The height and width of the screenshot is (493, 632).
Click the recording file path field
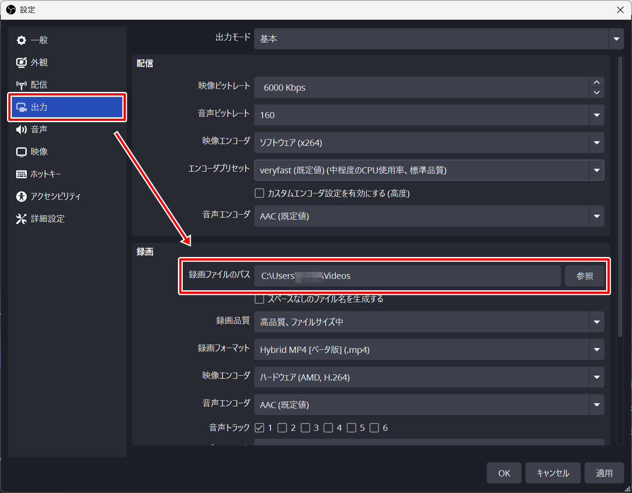[407, 276]
